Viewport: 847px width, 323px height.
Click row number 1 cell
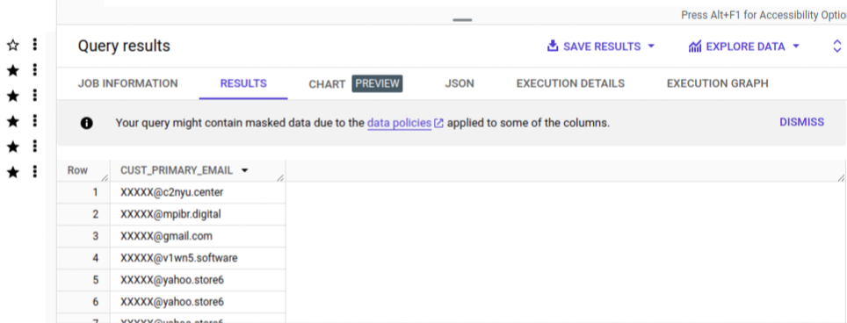[x=83, y=192]
